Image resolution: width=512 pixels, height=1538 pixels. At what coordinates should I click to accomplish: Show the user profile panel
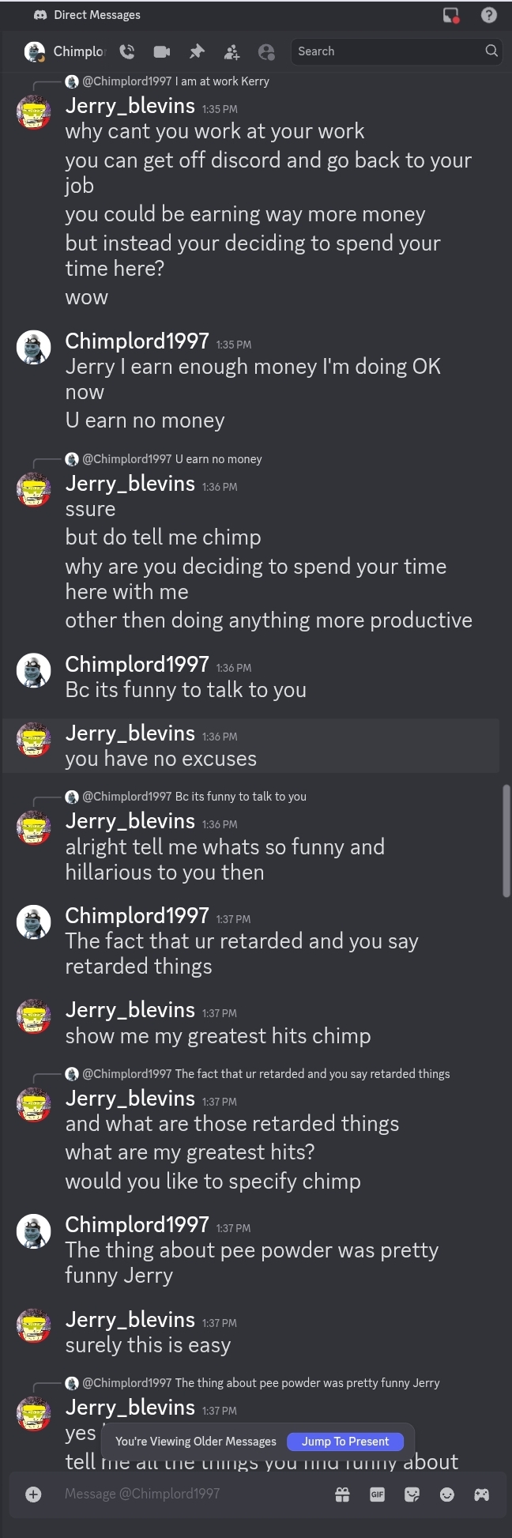(267, 51)
